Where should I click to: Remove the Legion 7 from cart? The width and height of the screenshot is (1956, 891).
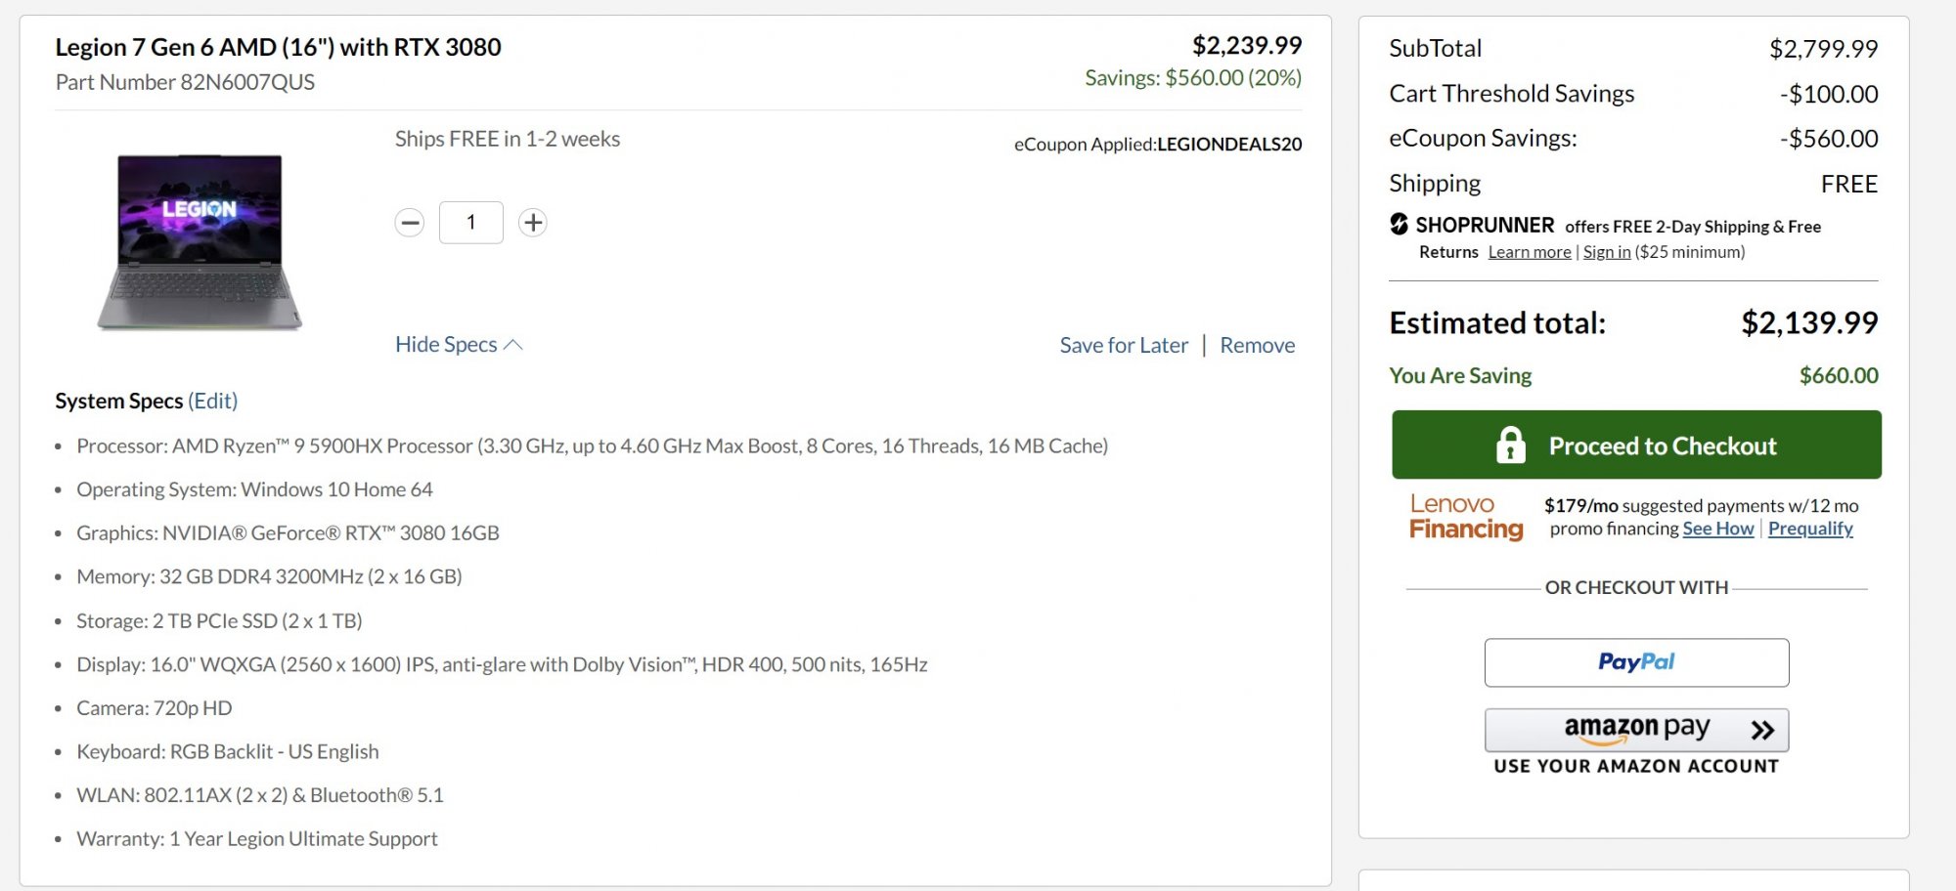tap(1257, 345)
